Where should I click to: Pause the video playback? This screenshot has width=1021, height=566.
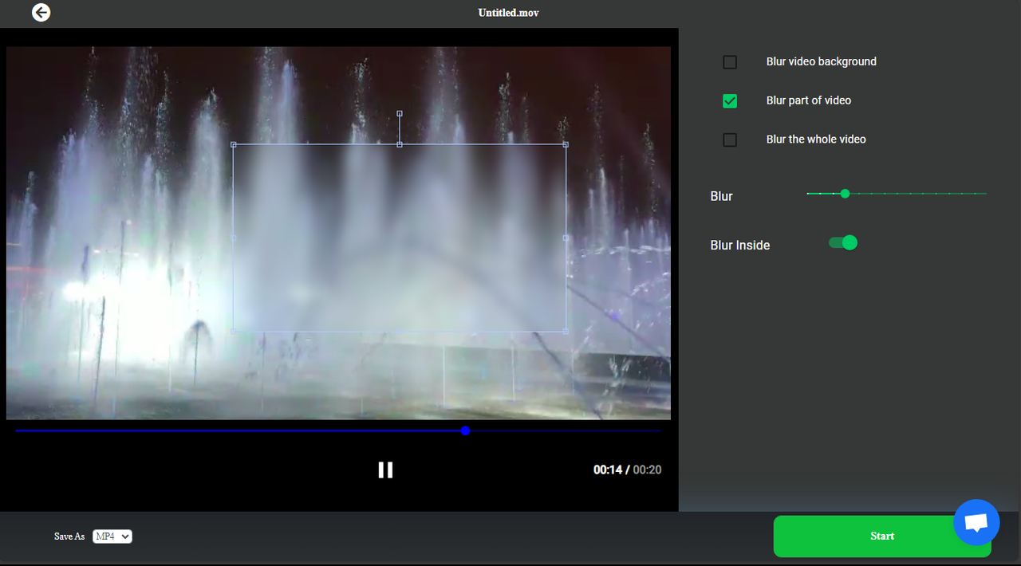point(385,470)
